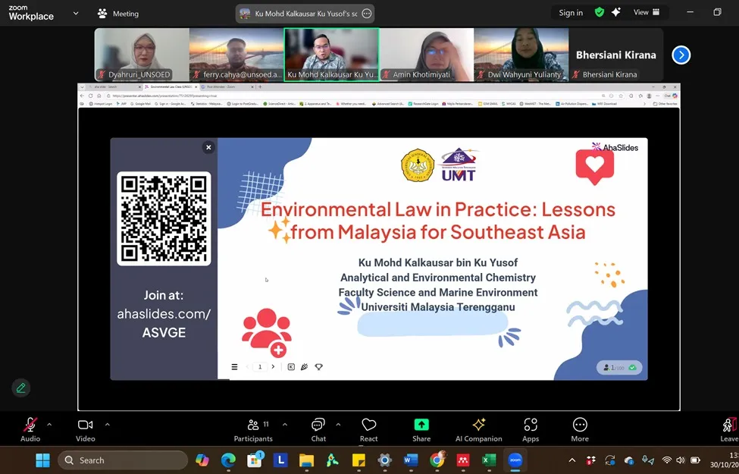Unmute the microphone Audio button
Viewport: 739px width, 474px height.
point(30,428)
